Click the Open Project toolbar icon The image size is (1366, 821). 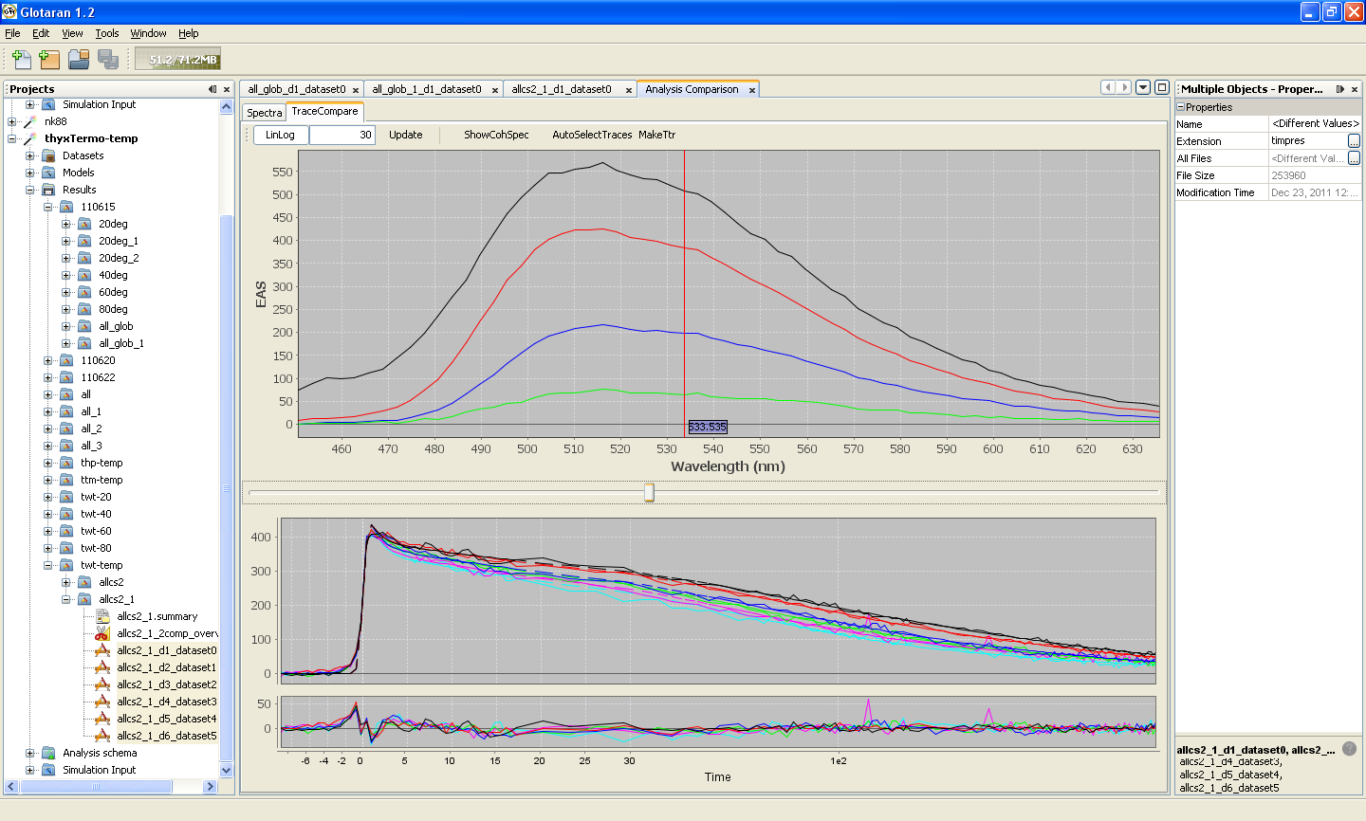click(x=79, y=59)
